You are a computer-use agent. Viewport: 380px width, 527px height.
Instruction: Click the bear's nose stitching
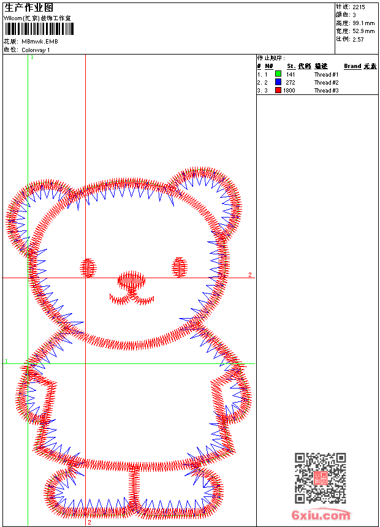(x=132, y=281)
